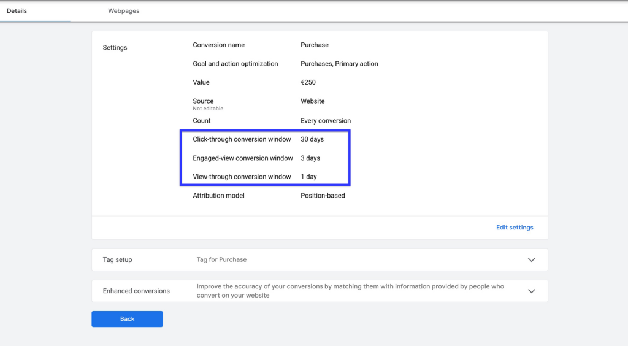Image resolution: width=628 pixels, height=346 pixels.
Task: Click 'Engaged-view conversion window' label
Action: (x=243, y=158)
